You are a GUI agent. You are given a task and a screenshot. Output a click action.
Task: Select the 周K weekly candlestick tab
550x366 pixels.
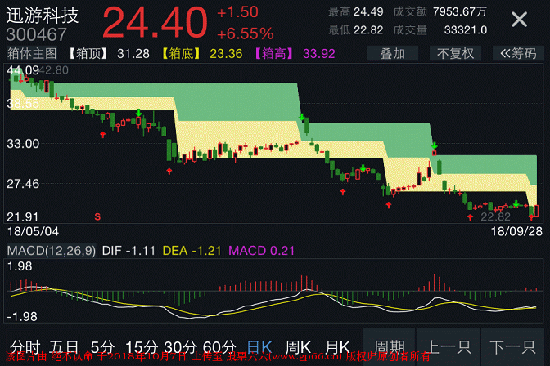click(298, 347)
